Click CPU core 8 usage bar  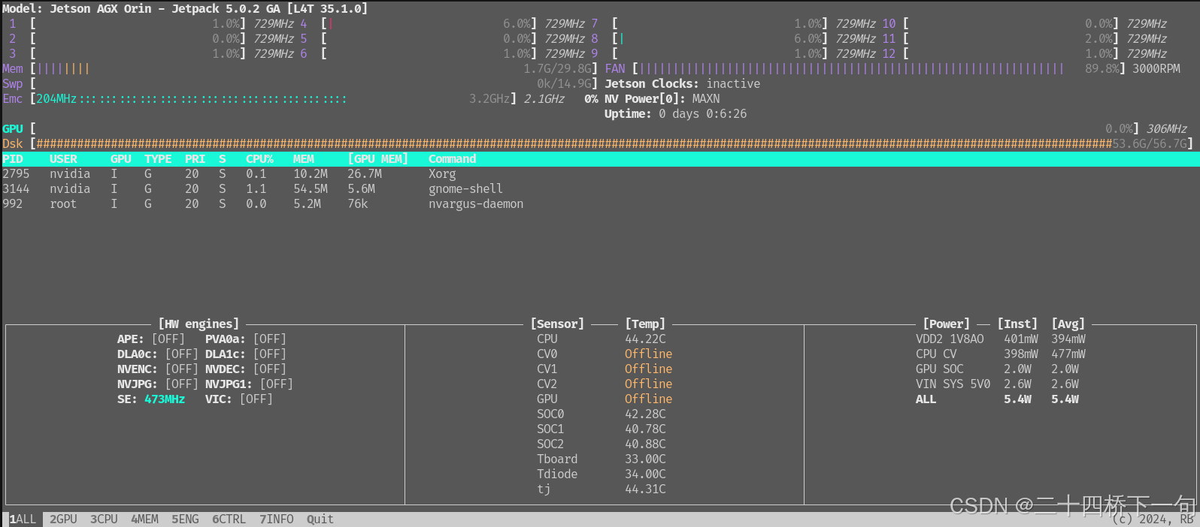click(x=720, y=39)
